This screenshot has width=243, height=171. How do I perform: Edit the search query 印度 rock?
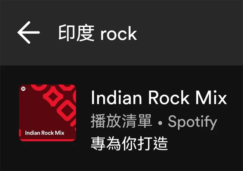98,33
